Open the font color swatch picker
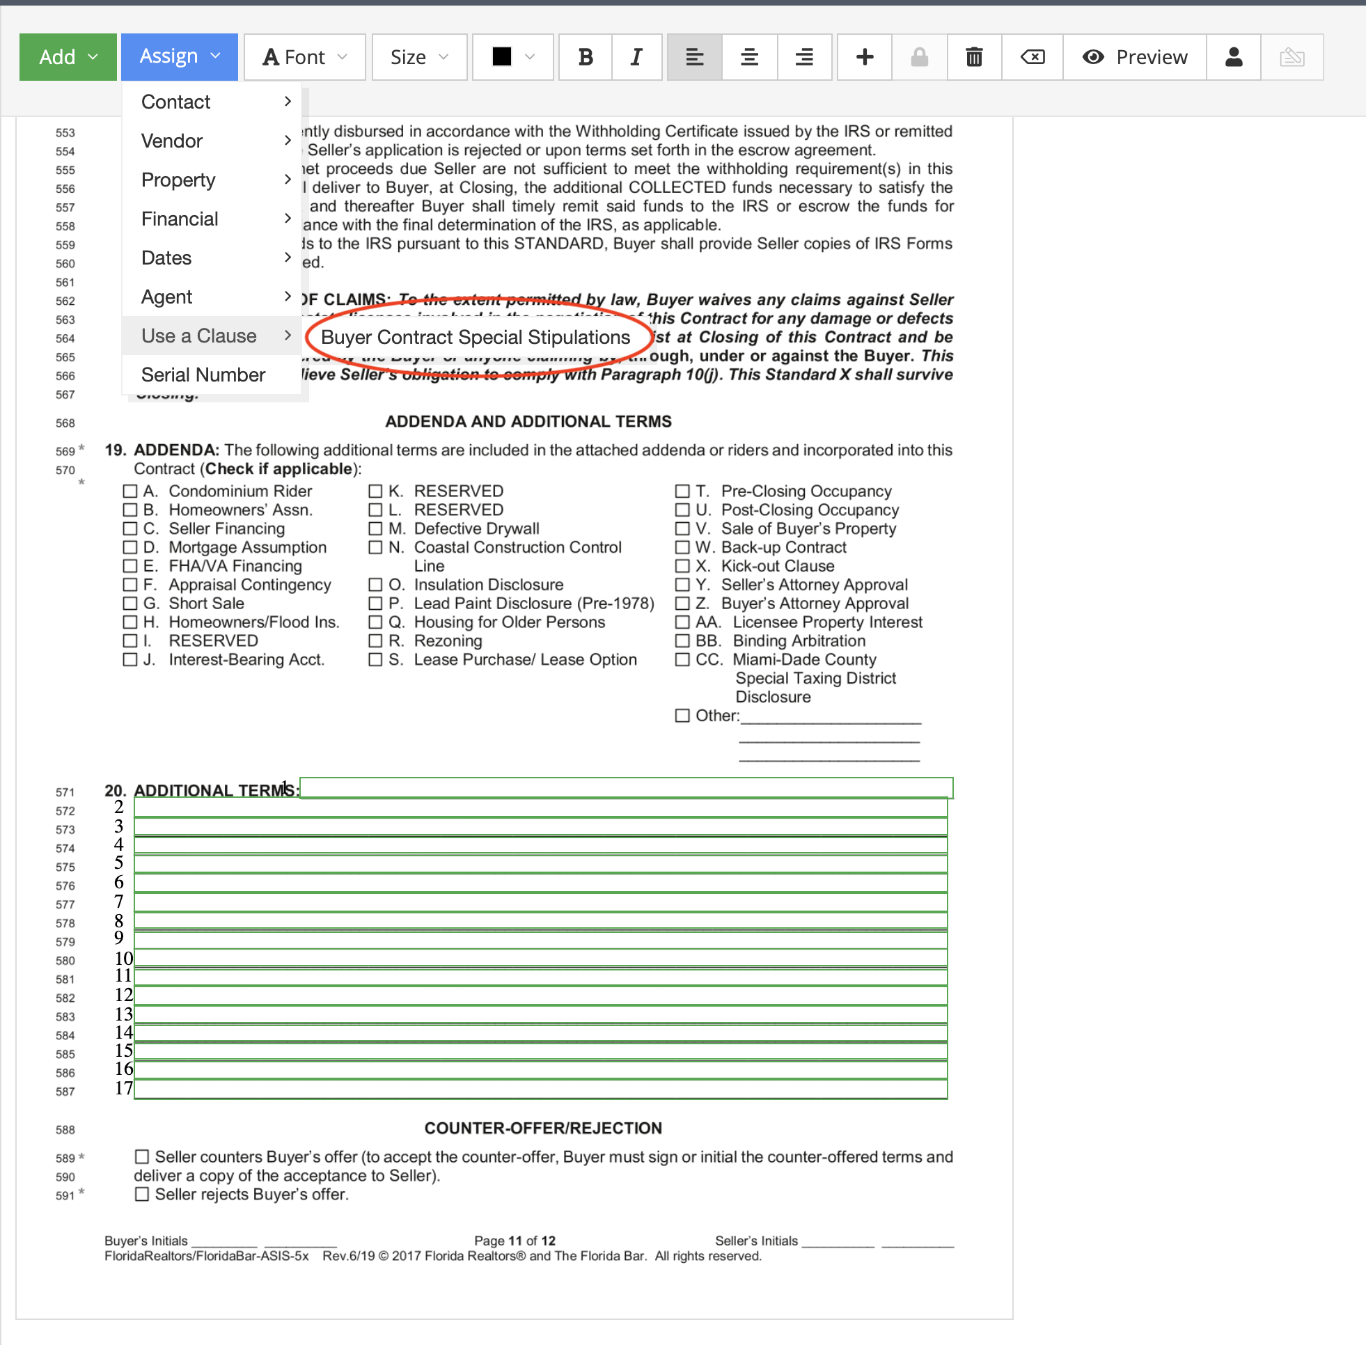The width and height of the screenshot is (1366, 1345). pos(512,56)
